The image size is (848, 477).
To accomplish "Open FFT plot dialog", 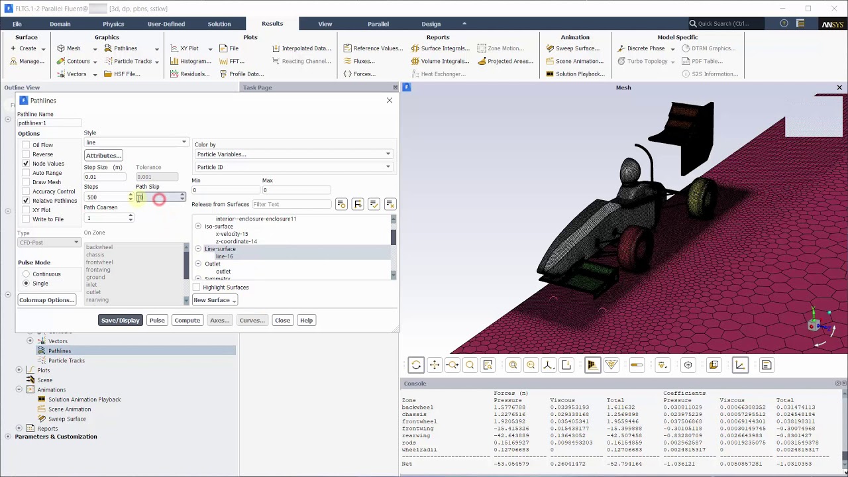I will [x=232, y=61].
